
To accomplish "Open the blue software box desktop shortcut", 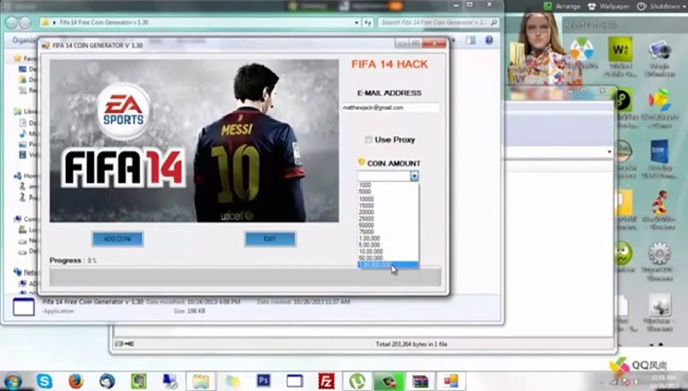I will click(x=660, y=152).
